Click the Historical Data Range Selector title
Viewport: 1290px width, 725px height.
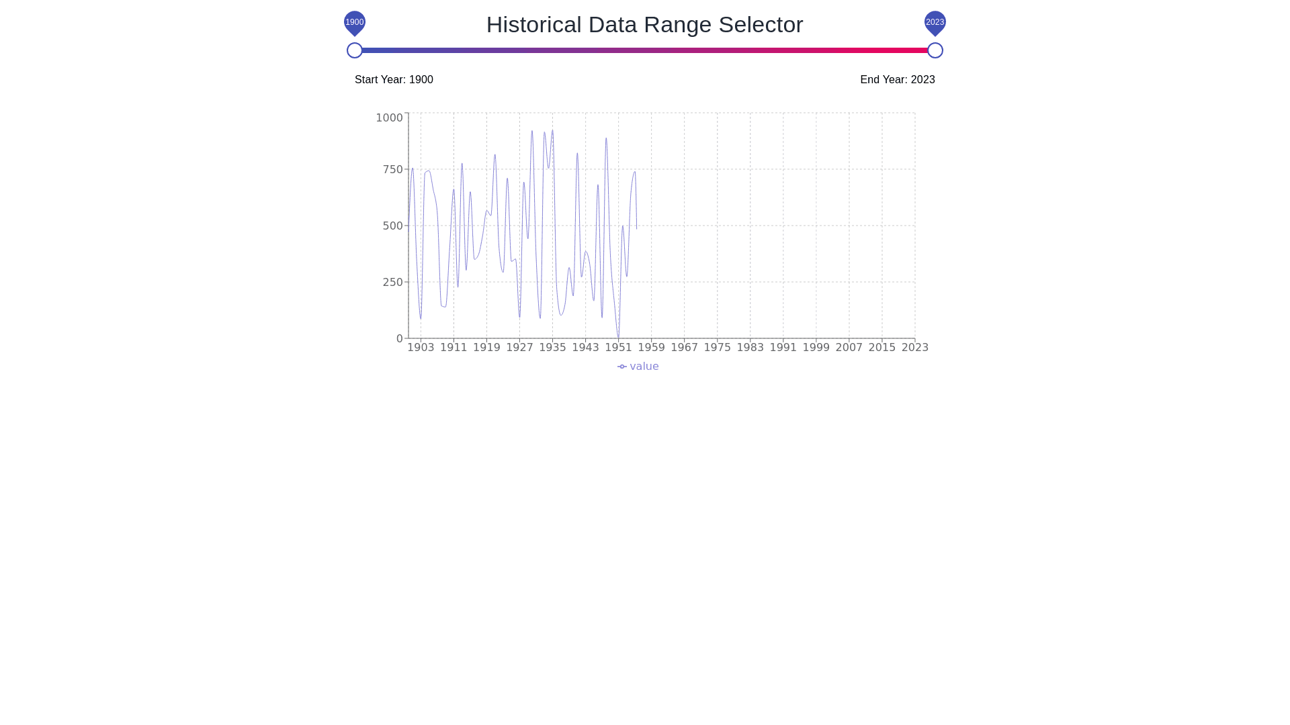(644, 25)
